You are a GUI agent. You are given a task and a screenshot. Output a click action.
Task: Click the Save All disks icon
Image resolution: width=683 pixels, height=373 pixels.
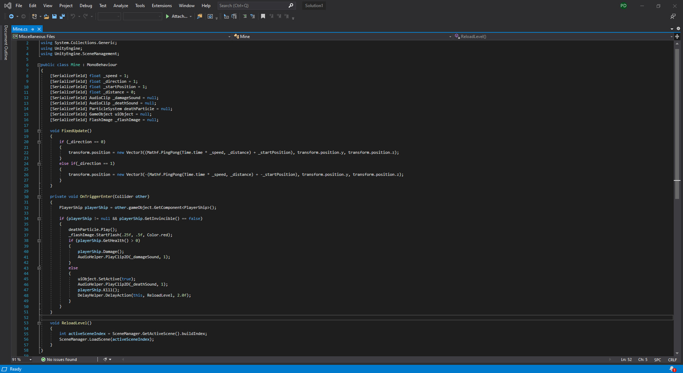click(x=62, y=16)
